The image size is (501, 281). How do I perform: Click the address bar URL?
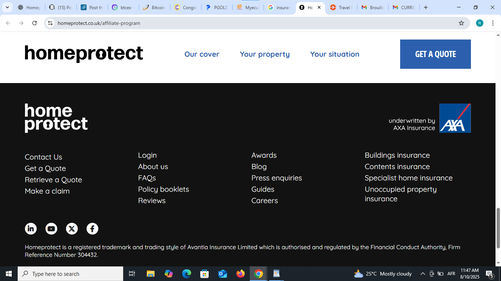[x=99, y=23]
